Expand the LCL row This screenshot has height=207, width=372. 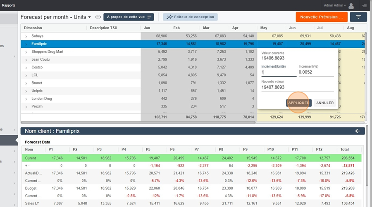tap(26, 75)
